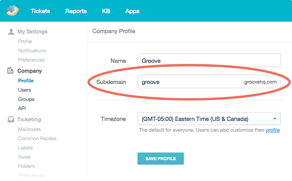Go to Common Replies settings

37,138
